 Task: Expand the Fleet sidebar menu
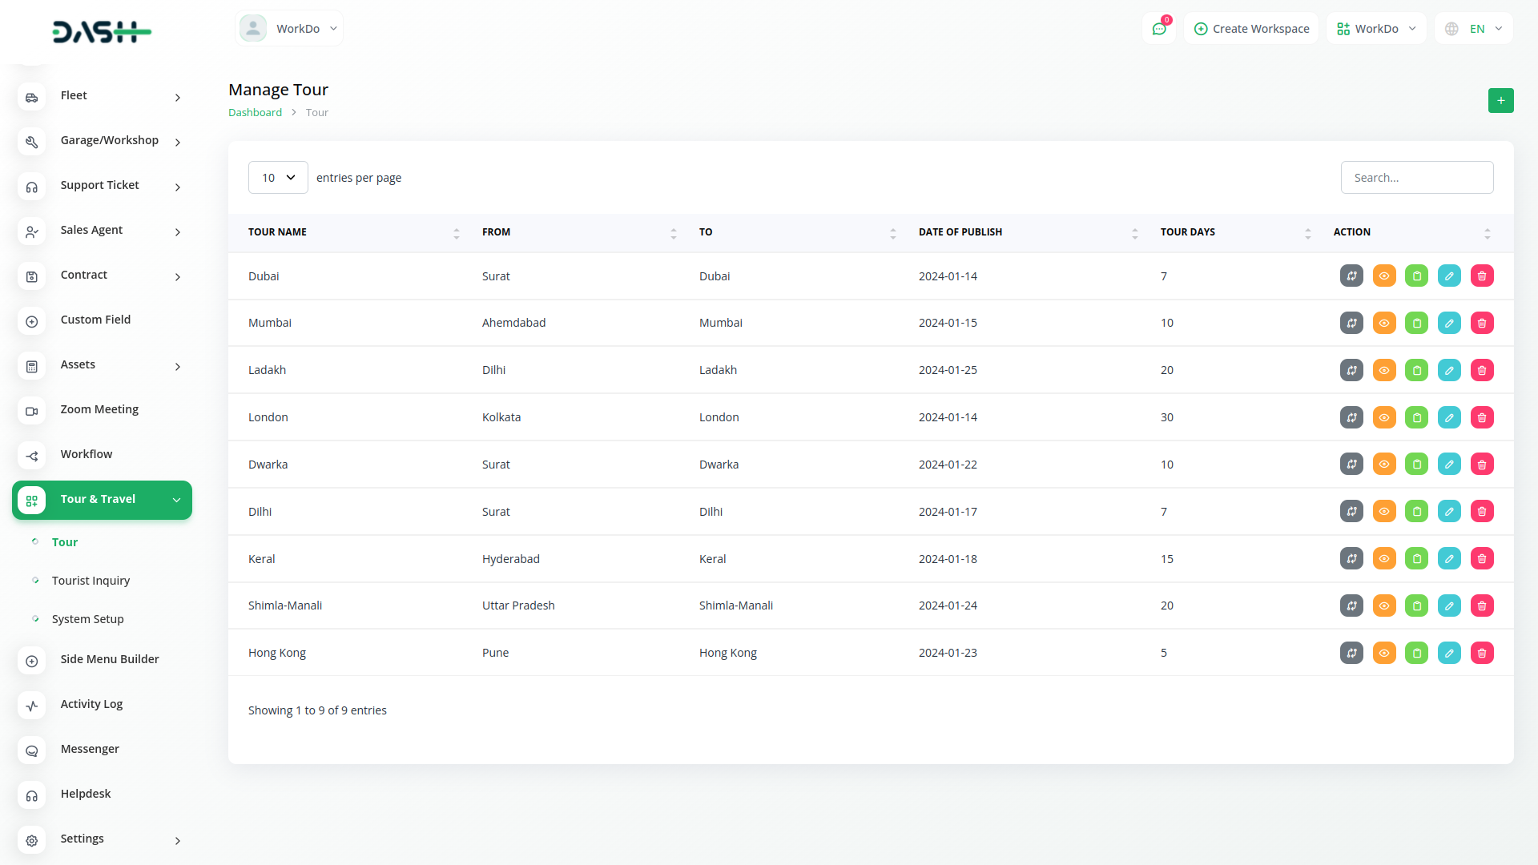[102, 96]
